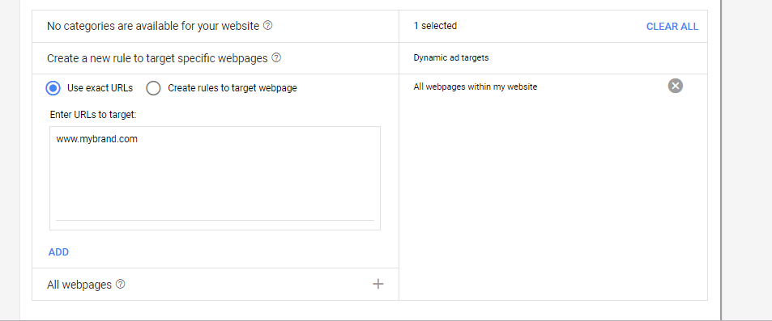The height and width of the screenshot is (321, 772).
Task: Click the '1 selected' counter text
Action: (x=435, y=26)
